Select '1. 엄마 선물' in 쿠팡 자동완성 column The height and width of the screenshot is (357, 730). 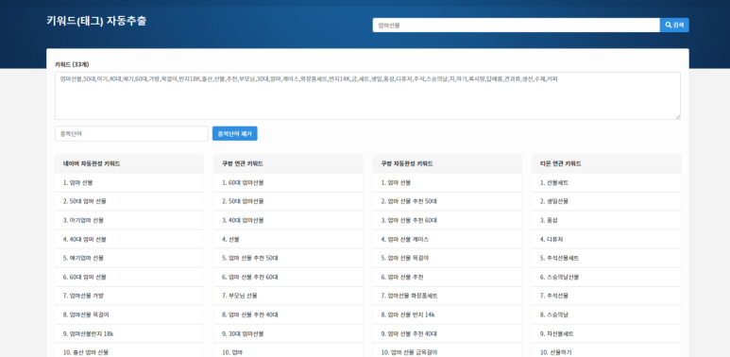pyautogui.click(x=447, y=183)
